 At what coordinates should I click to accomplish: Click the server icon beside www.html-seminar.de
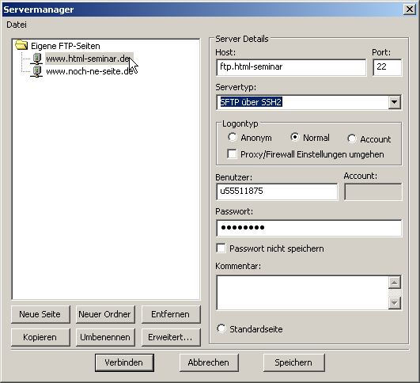(x=36, y=59)
